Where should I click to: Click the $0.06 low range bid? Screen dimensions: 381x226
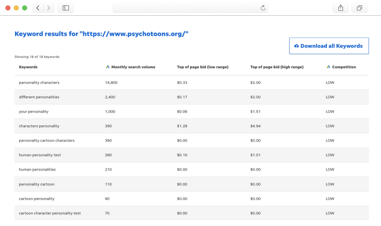coord(182,112)
